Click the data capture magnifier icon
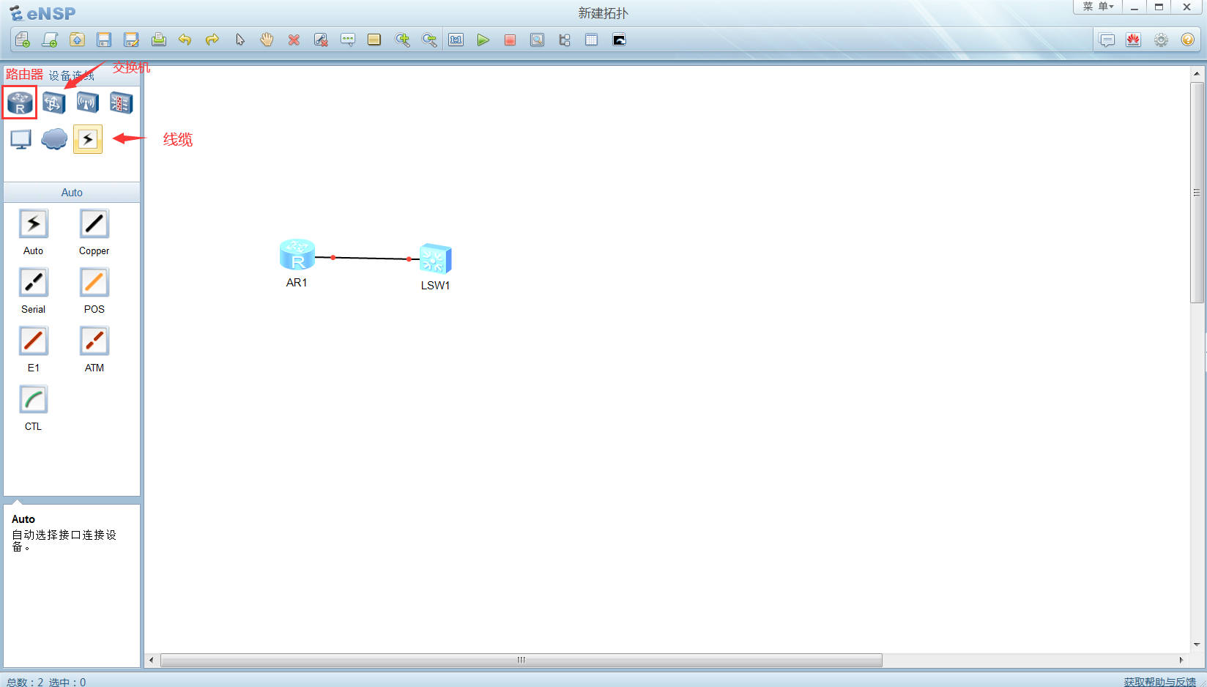 (537, 40)
